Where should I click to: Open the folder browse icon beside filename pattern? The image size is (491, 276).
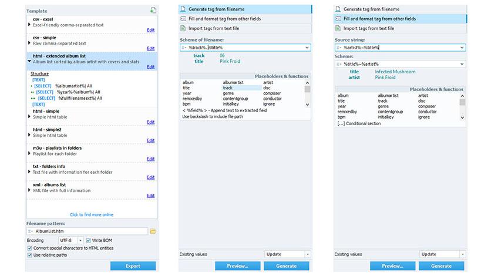coord(153,231)
